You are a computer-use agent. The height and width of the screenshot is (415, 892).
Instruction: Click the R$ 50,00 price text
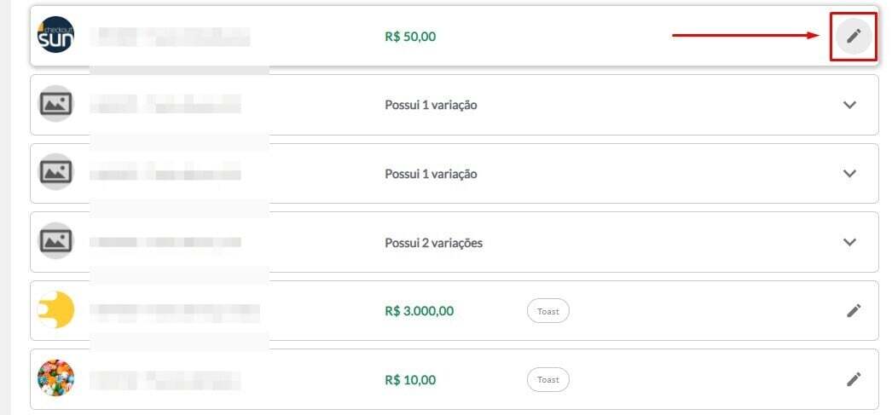click(410, 37)
